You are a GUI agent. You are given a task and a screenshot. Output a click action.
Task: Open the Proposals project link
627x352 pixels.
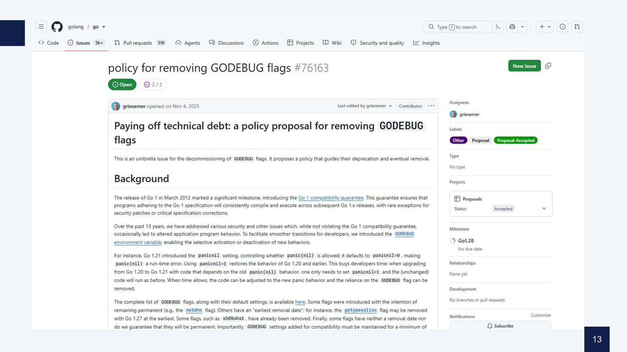tap(472, 199)
